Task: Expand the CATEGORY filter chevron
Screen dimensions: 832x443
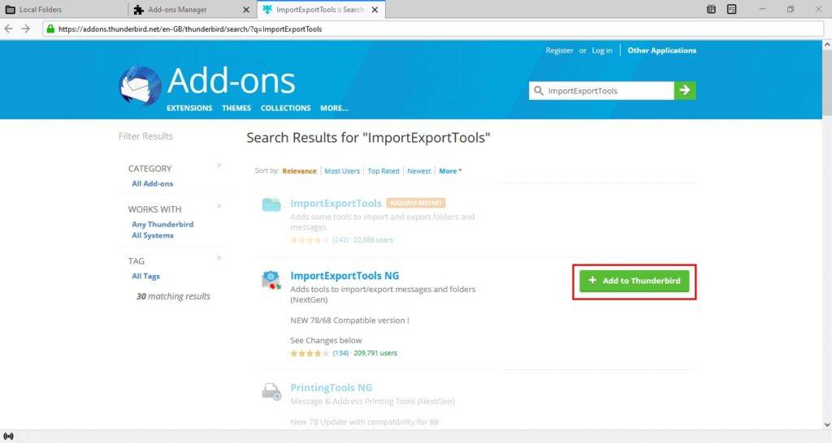Action: [219, 166]
